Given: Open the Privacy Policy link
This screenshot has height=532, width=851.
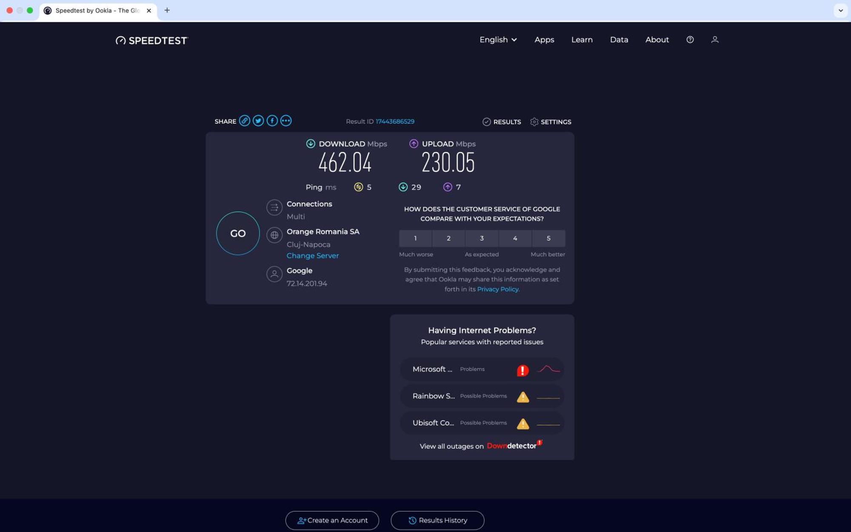Looking at the screenshot, I should tap(498, 289).
